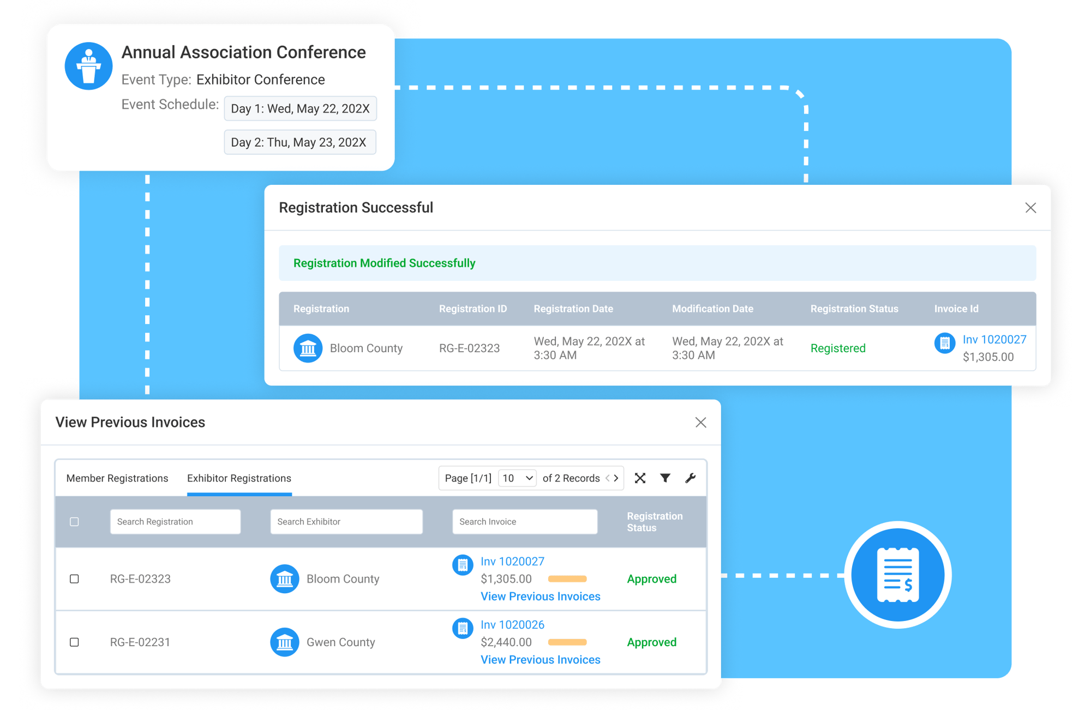Check the checkbox for registration RG-E-02323
1091x717 pixels.
click(x=74, y=579)
